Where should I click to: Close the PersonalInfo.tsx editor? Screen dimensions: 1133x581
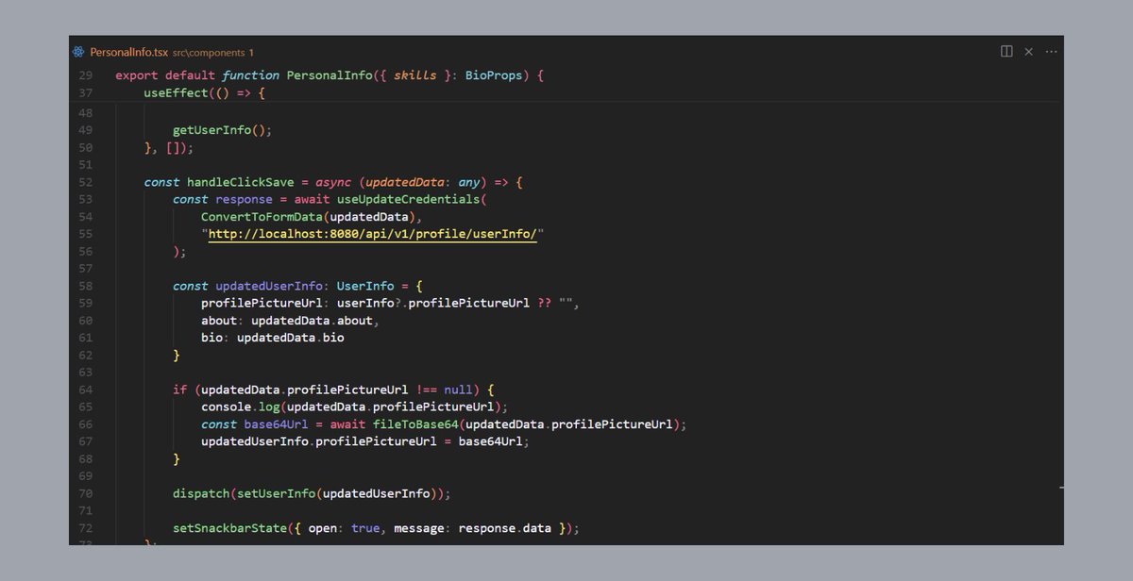click(1029, 51)
